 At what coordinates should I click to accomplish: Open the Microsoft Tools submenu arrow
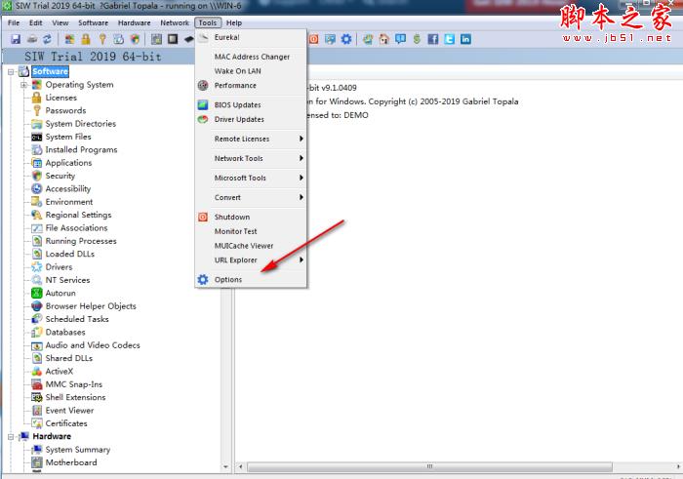[301, 178]
